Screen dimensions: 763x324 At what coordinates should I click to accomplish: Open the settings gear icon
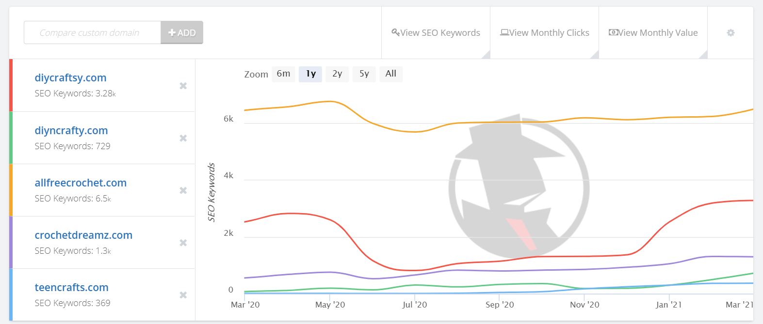tap(731, 32)
